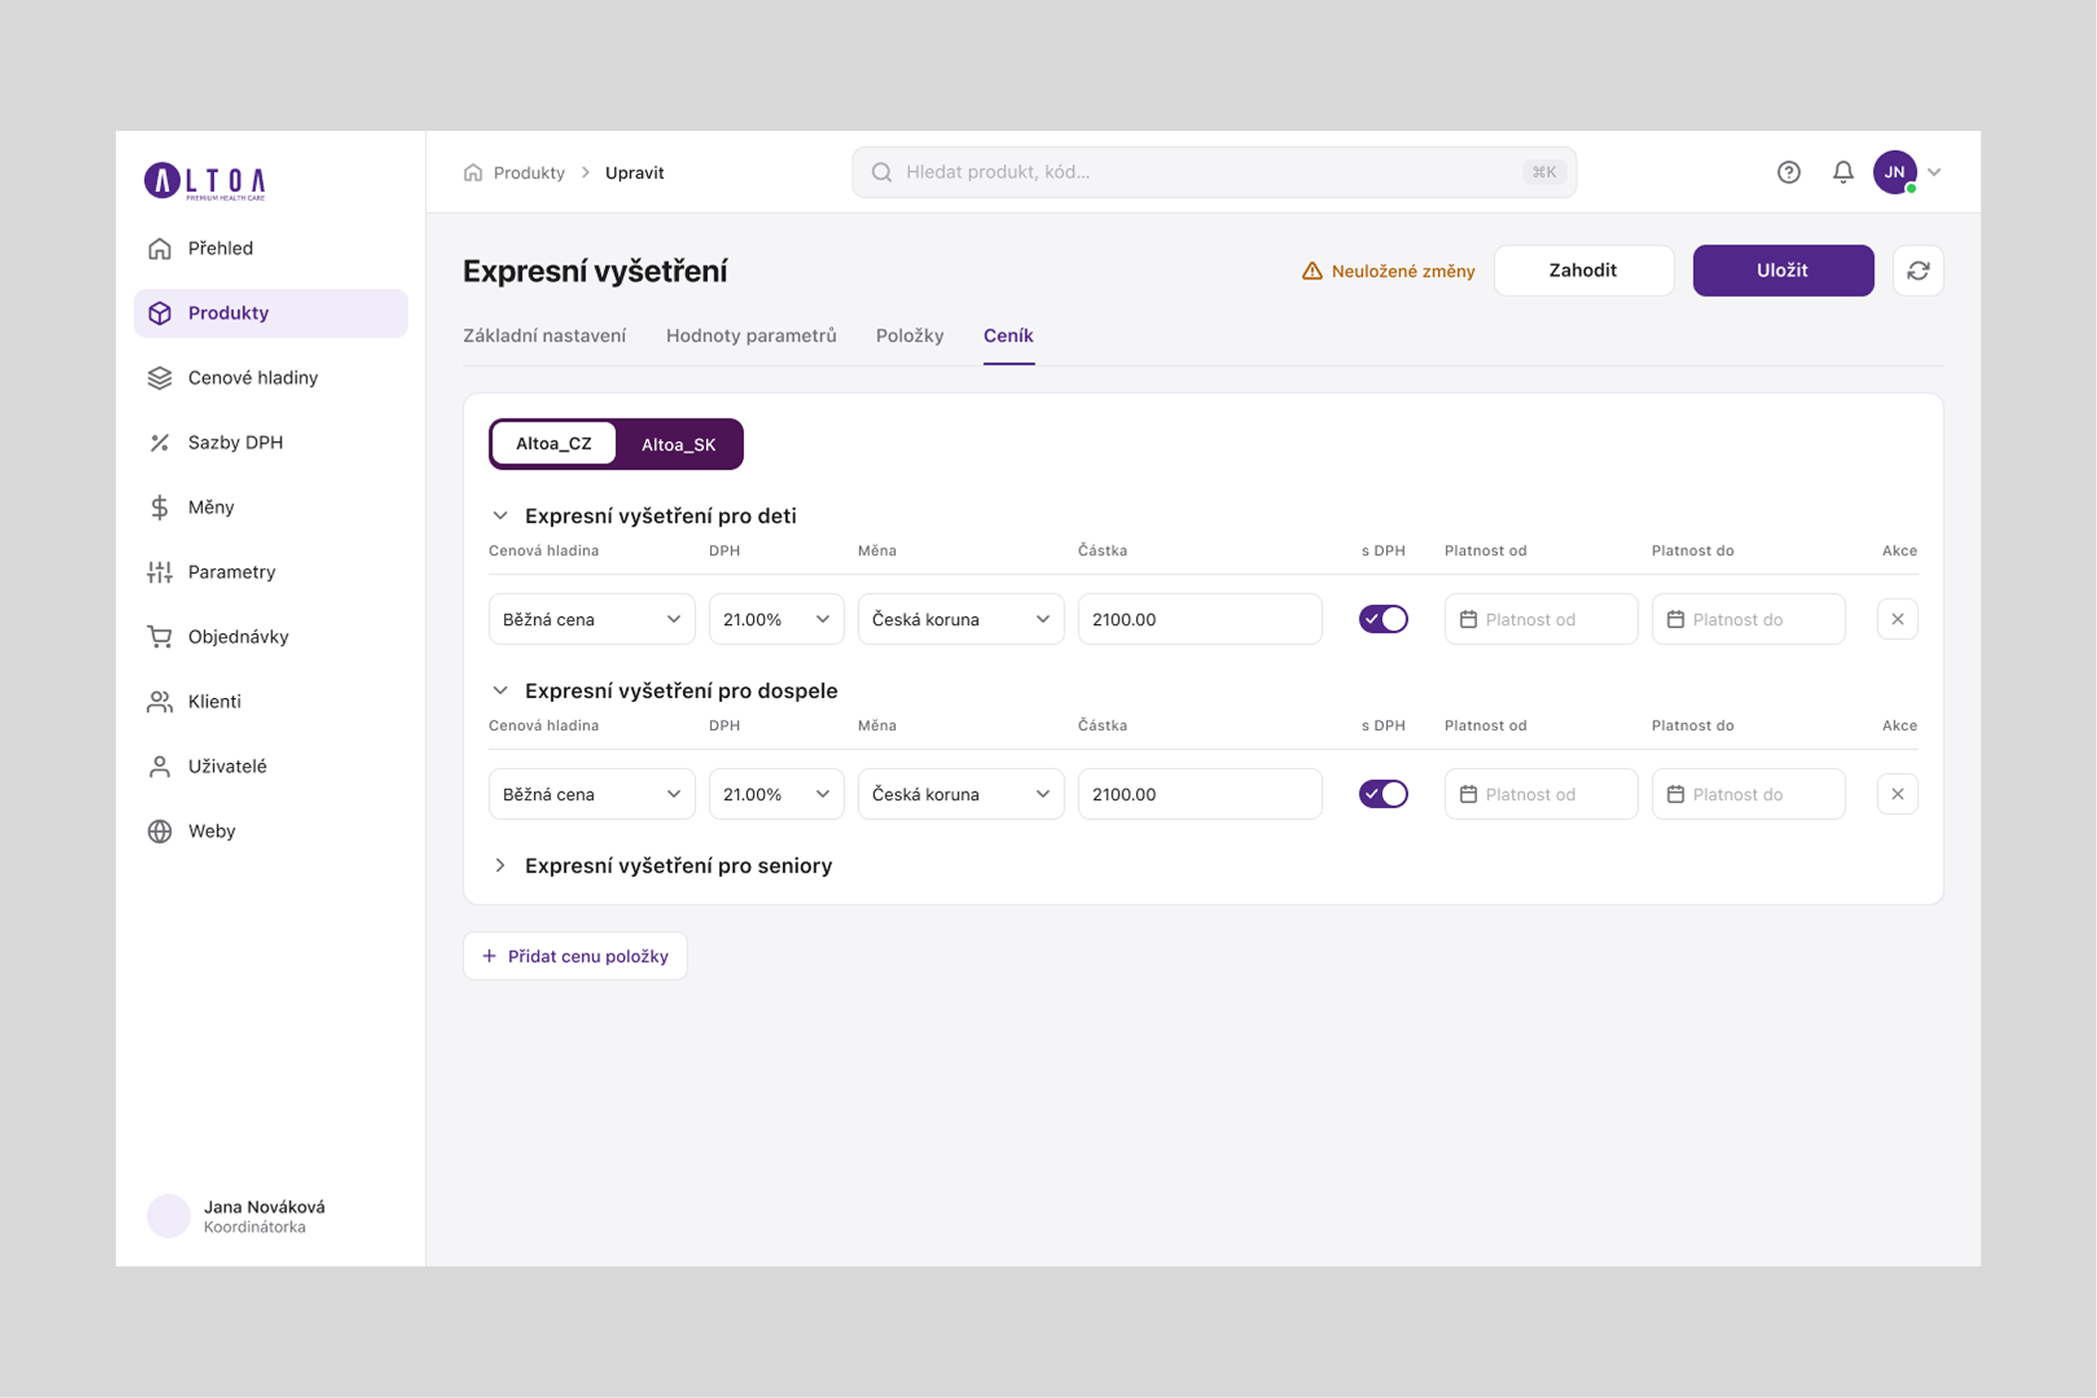The width and height of the screenshot is (2097, 1398).
Task: Switch to Hodnoty parametrů tab
Action: [751, 337]
